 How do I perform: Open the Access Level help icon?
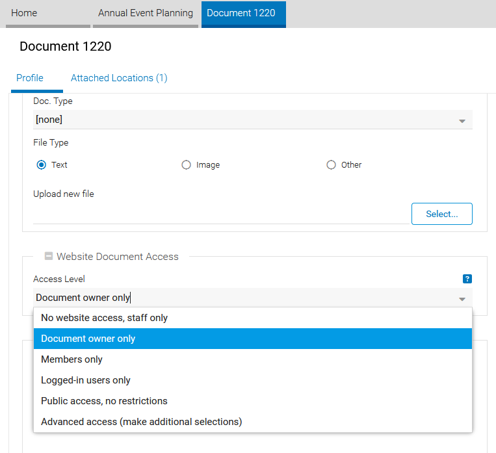467,279
